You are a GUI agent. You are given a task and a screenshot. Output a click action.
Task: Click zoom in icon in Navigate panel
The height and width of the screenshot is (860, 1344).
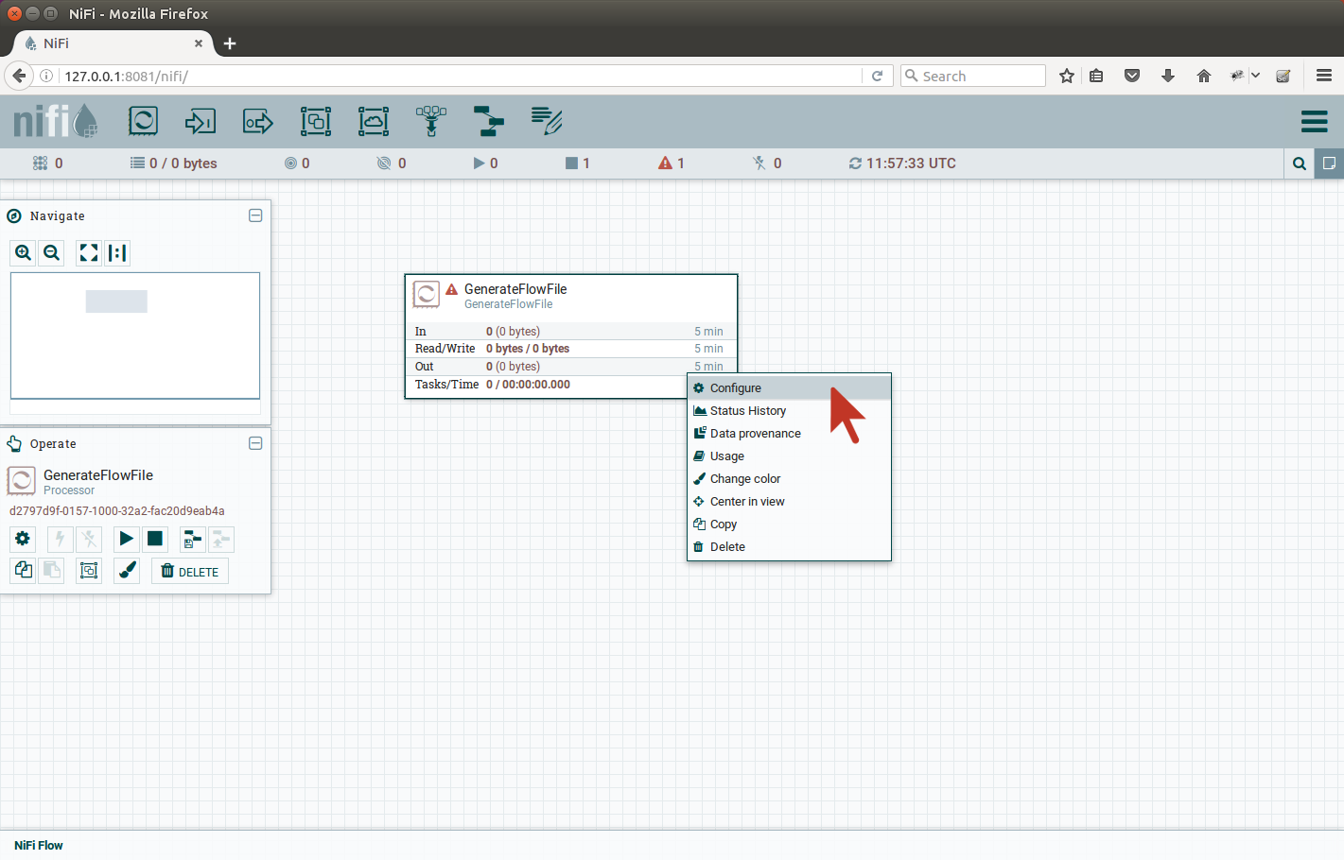pos(24,252)
